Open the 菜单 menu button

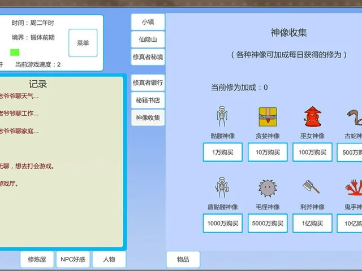pyautogui.click(x=83, y=43)
